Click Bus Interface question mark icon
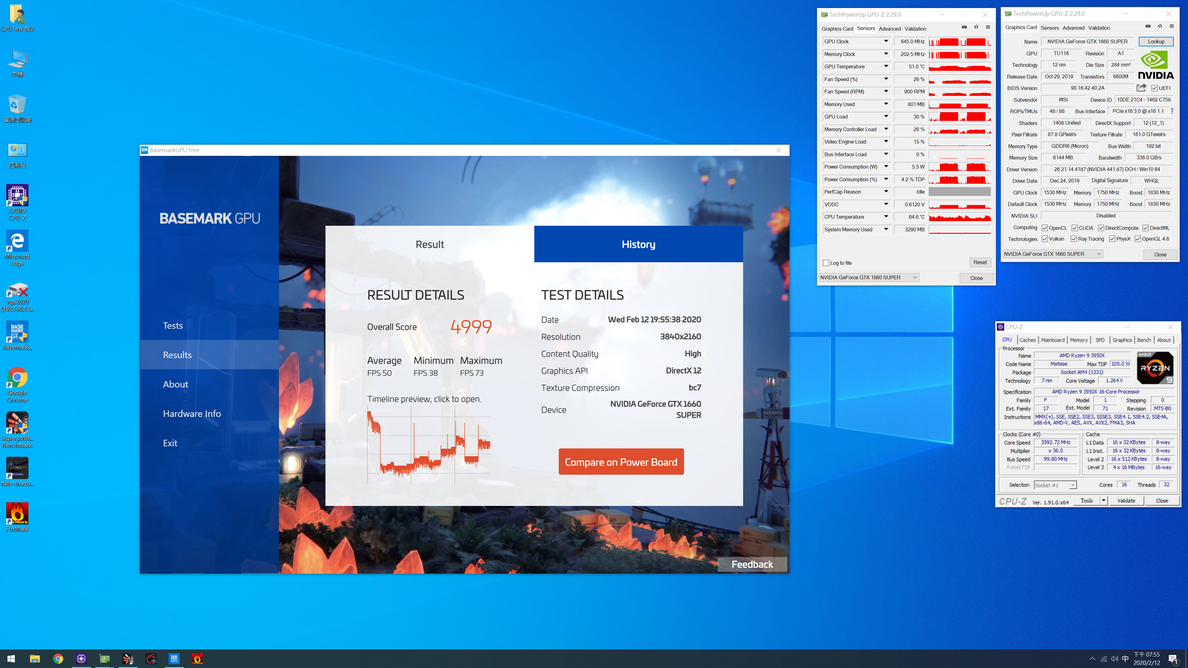This screenshot has width=1188, height=668. pyautogui.click(x=1171, y=111)
